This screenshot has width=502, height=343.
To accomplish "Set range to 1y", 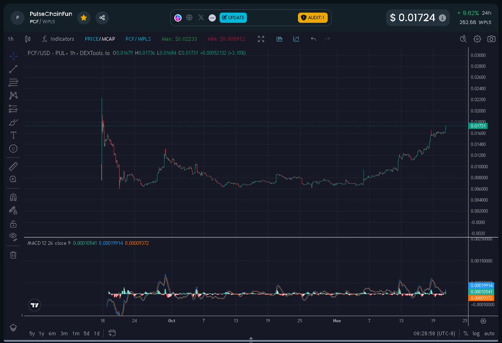I will (x=41, y=333).
